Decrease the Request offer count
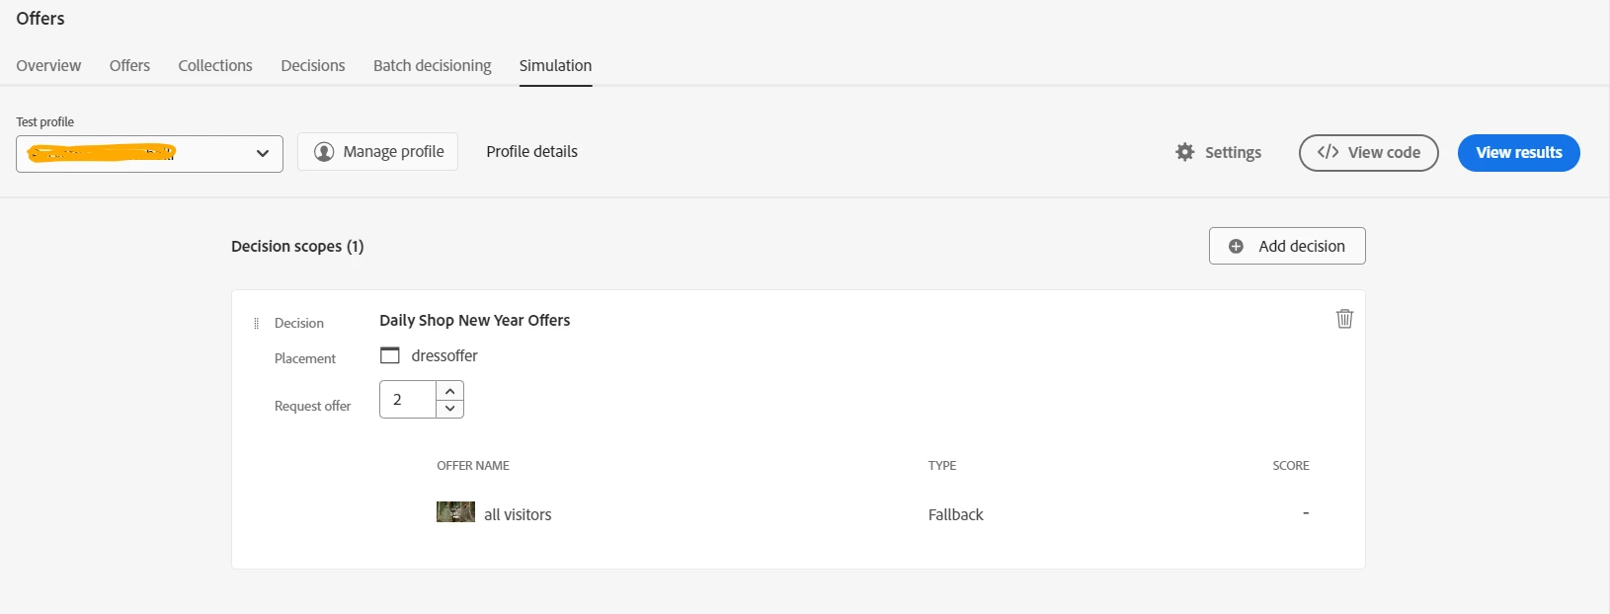Viewport: 1610px width, 614px height. [450, 409]
